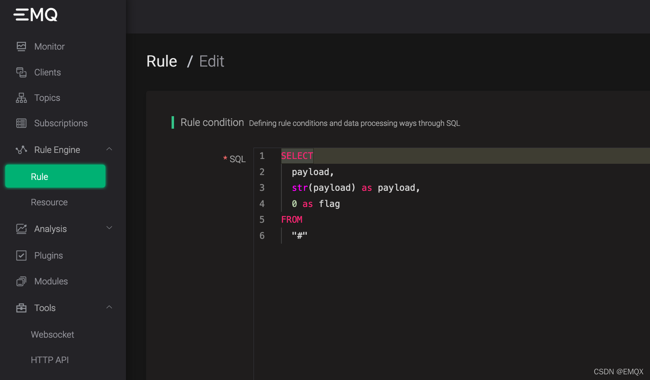
Task: Click the 'payload,' text on line 2
Action: pos(313,172)
